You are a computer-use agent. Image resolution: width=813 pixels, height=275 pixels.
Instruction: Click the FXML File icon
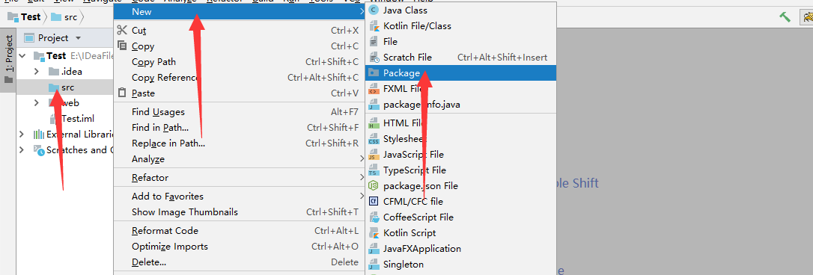pos(374,89)
